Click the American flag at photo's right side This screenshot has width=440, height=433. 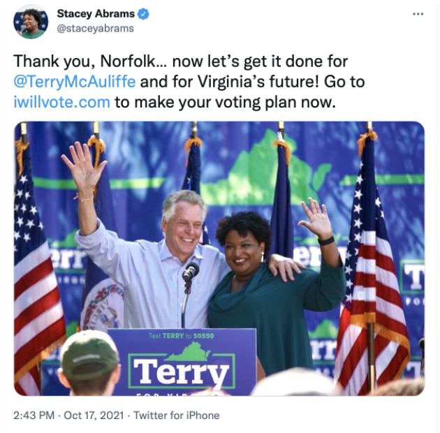372,267
